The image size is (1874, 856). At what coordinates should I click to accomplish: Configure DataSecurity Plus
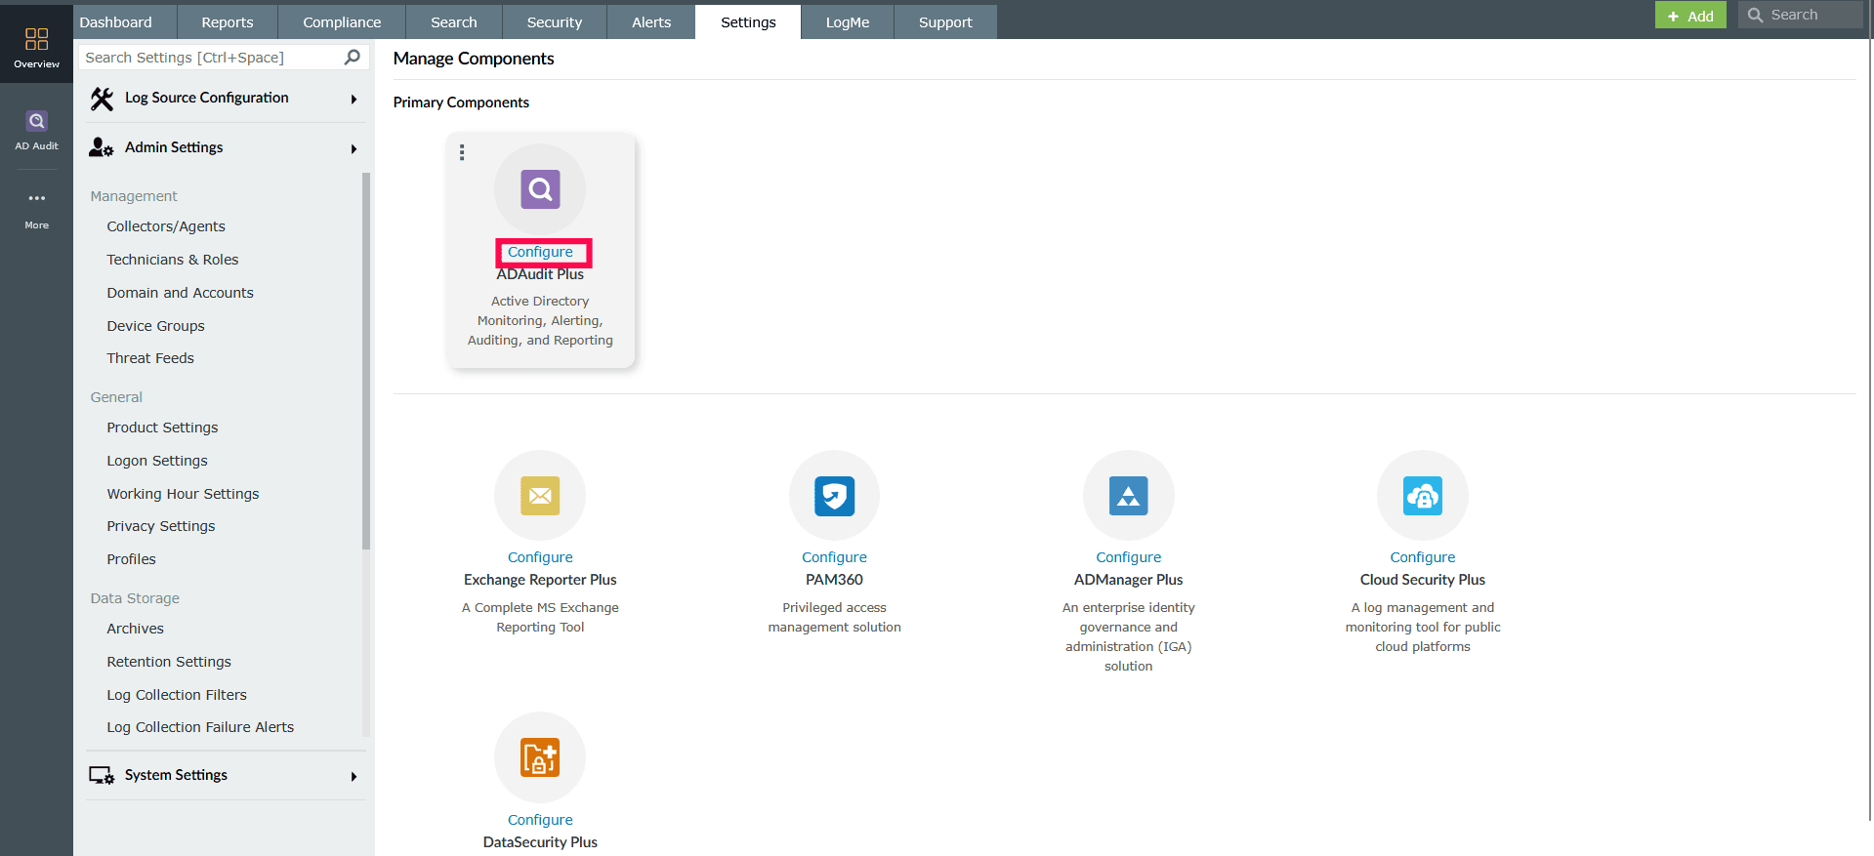tap(540, 820)
